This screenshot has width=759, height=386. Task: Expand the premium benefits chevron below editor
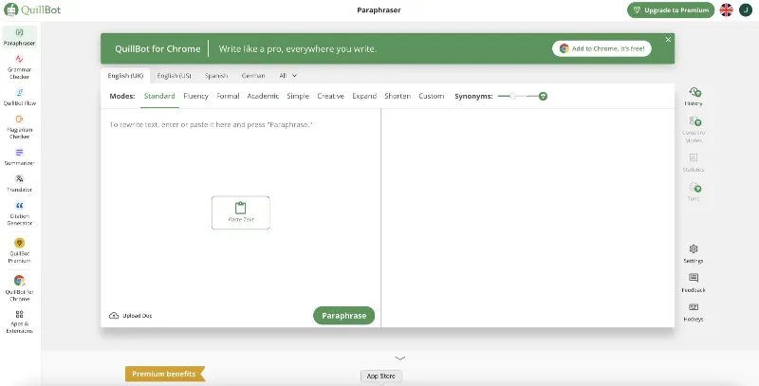point(400,358)
